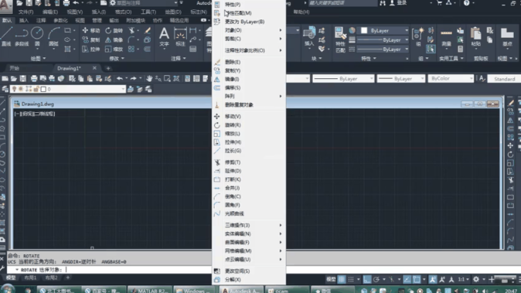Switch to the Drawing1 file tab

pos(69,68)
